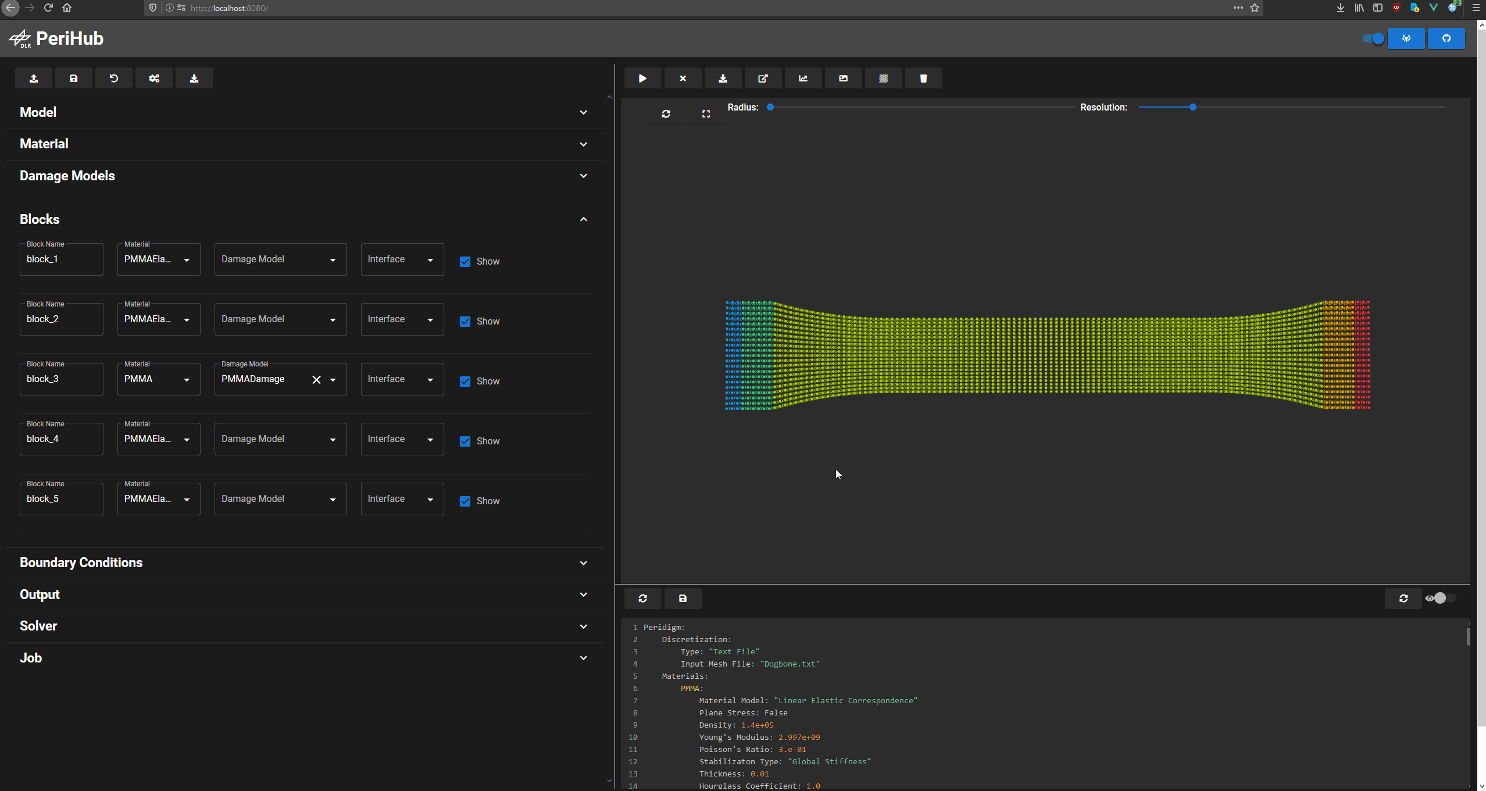
Task: Open Material dropdown for block_1
Action: tap(159, 259)
